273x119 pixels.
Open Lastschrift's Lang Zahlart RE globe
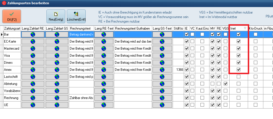pyautogui.click(x=33, y=77)
